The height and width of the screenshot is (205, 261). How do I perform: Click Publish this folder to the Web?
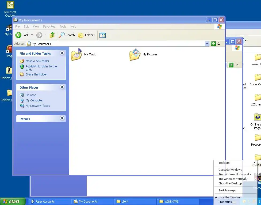pyautogui.click(x=41, y=68)
